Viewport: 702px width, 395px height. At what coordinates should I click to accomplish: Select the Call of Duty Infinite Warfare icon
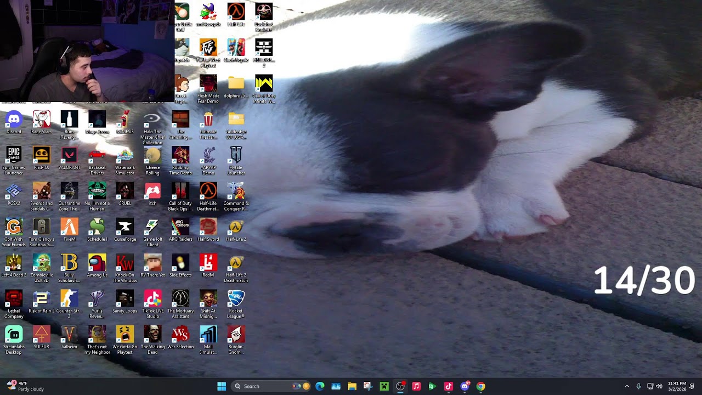[264, 89]
